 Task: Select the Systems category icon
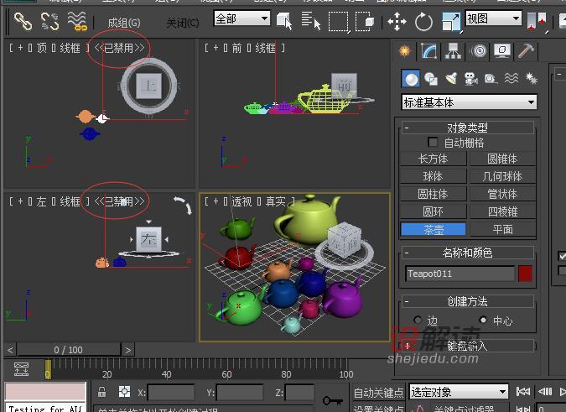(x=532, y=78)
